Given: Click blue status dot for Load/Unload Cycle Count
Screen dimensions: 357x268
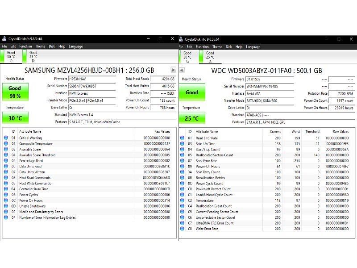Looking at the screenshot, I should point(182,195).
